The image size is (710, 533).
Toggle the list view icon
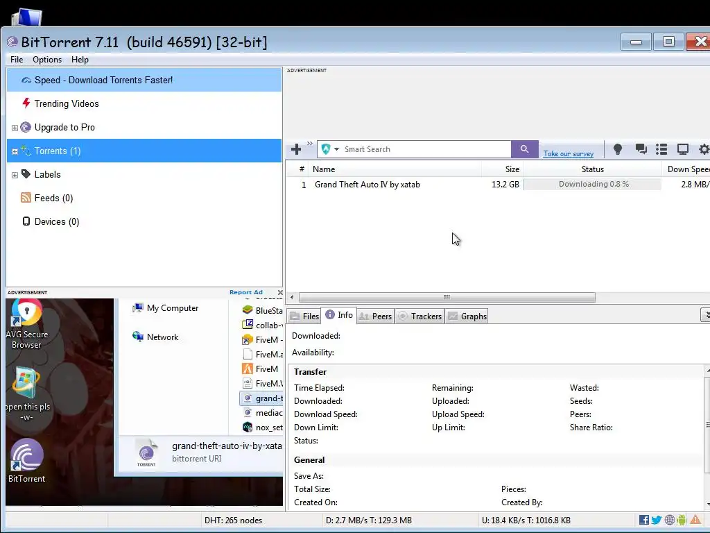[x=661, y=149]
